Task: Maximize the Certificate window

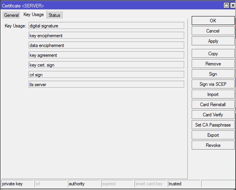Action: [x=226, y=5]
